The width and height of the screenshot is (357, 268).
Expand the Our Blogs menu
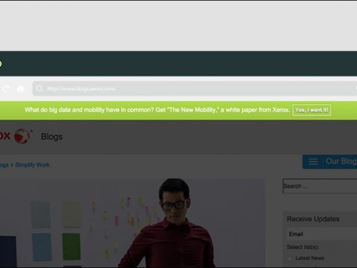tap(340, 161)
